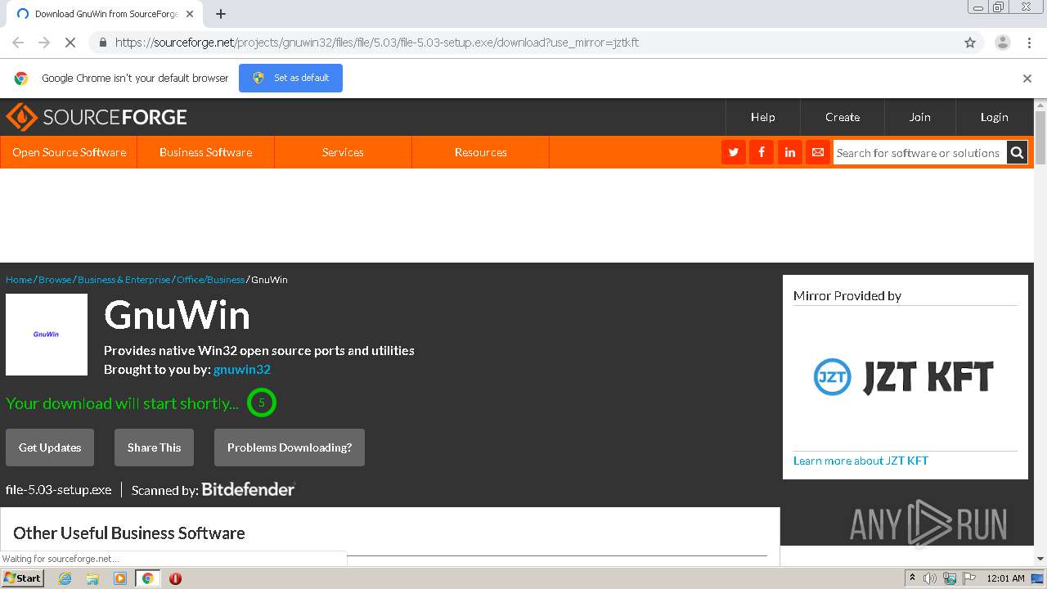This screenshot has width=1047, height=589.
Task: Open Office/Business breadcrumb
Action: pos(210,280)
